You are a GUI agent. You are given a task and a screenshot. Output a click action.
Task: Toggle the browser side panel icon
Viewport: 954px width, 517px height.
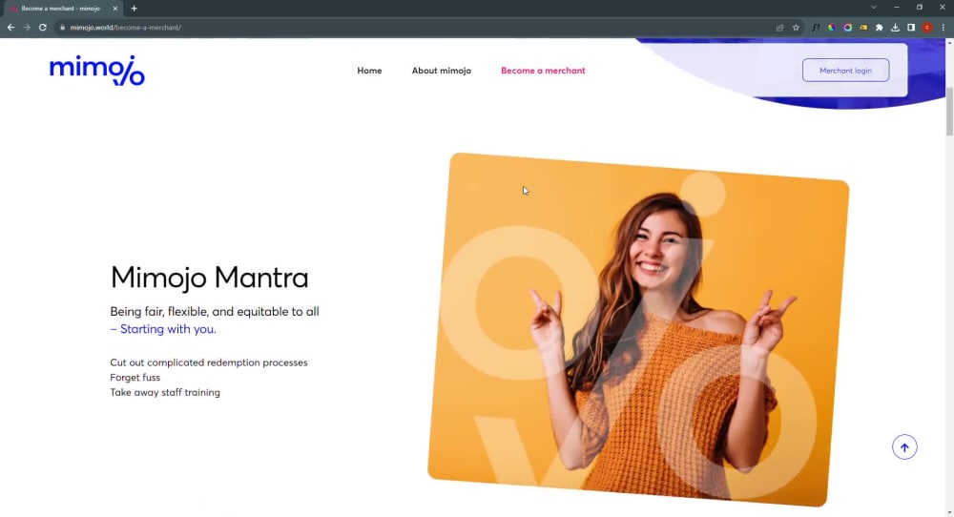click(x=911, y=28)
